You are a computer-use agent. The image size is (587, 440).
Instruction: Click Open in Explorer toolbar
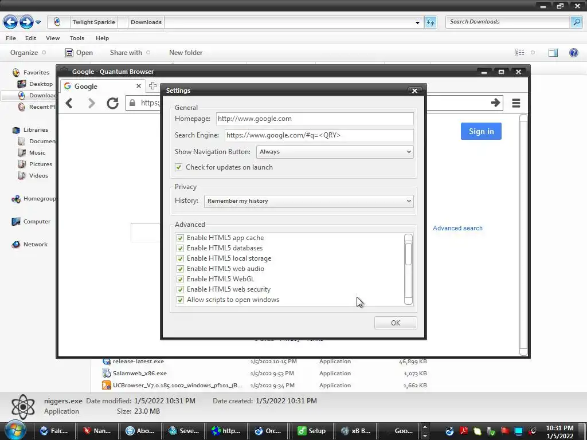click(x=79, y=53)
